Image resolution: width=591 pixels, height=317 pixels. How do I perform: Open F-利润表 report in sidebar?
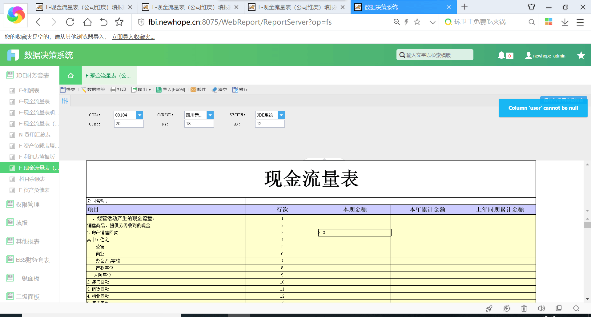[x=29, y=90]
